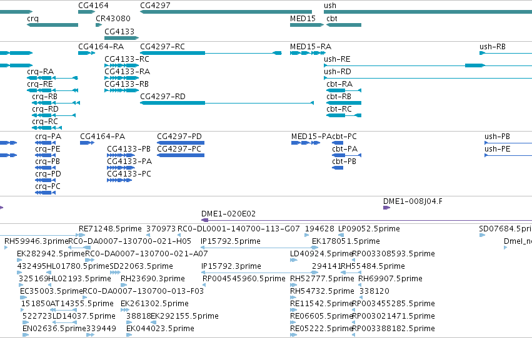
Task: Select EST LP09052.5prime
Action: tap(341, 235)
